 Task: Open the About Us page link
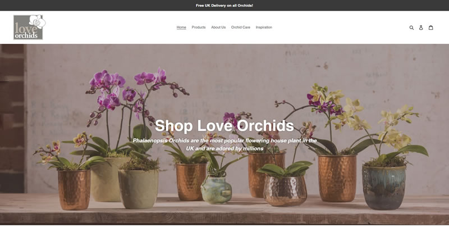(x=218, y=27)
